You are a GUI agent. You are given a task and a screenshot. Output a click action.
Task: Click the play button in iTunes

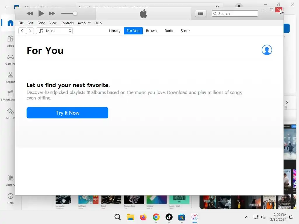(41, 13)
